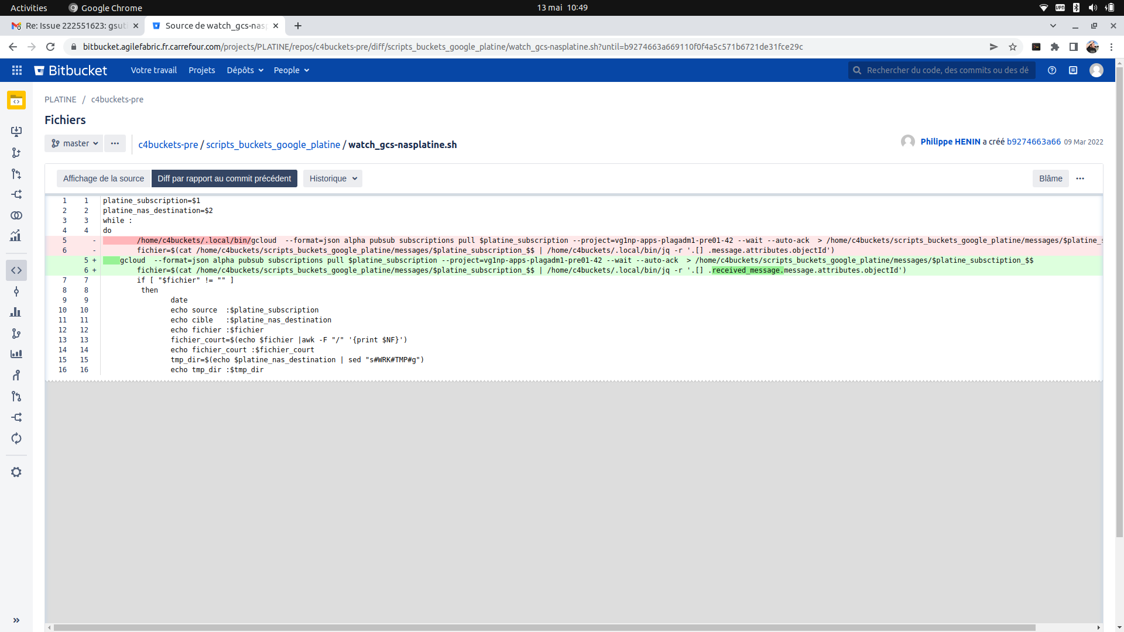Open commit b9274663a66 link
Viewport: 1124px width, 632px height.
point(1033,142)
